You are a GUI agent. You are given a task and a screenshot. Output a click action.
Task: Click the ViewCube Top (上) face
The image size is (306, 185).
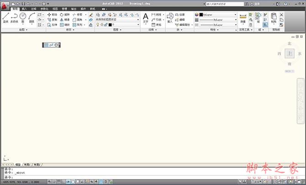[x=290, y=53]
